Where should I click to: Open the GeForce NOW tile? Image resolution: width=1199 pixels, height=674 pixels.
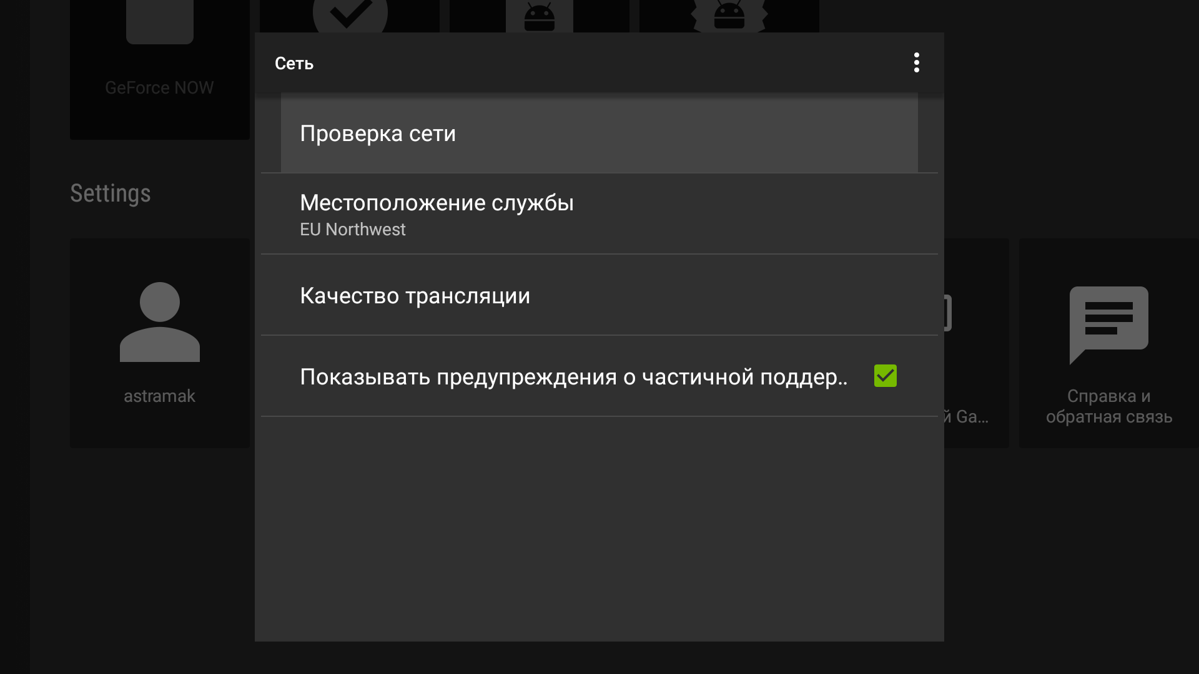pos(160,70)
